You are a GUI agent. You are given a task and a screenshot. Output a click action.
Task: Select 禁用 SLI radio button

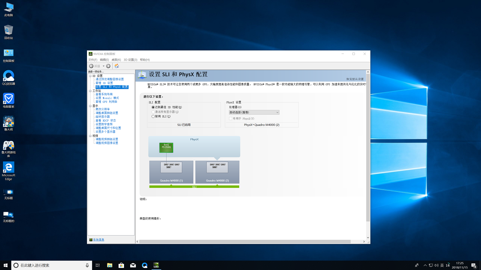(x=153, y=116)
